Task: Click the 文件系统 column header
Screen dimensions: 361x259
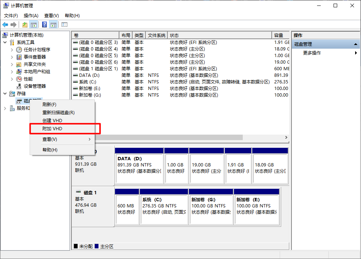Action: pyautogui.click(x=156, y=35)
